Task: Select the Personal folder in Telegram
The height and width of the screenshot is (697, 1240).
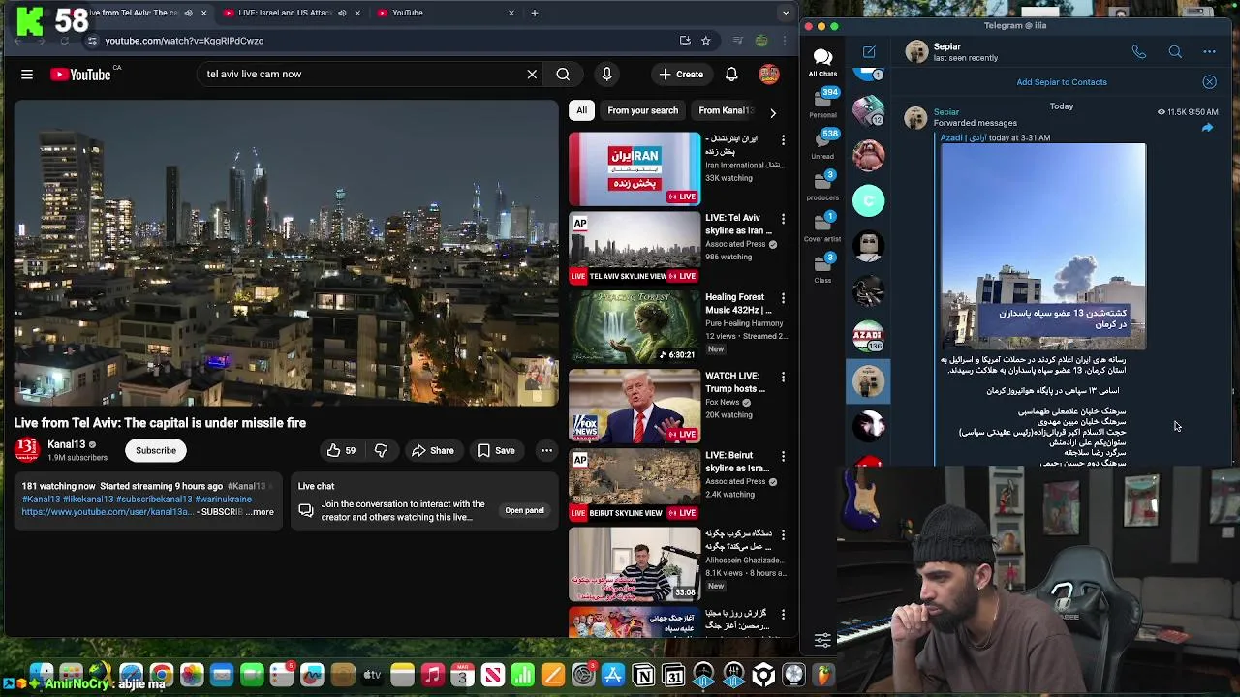Action: 822,103
